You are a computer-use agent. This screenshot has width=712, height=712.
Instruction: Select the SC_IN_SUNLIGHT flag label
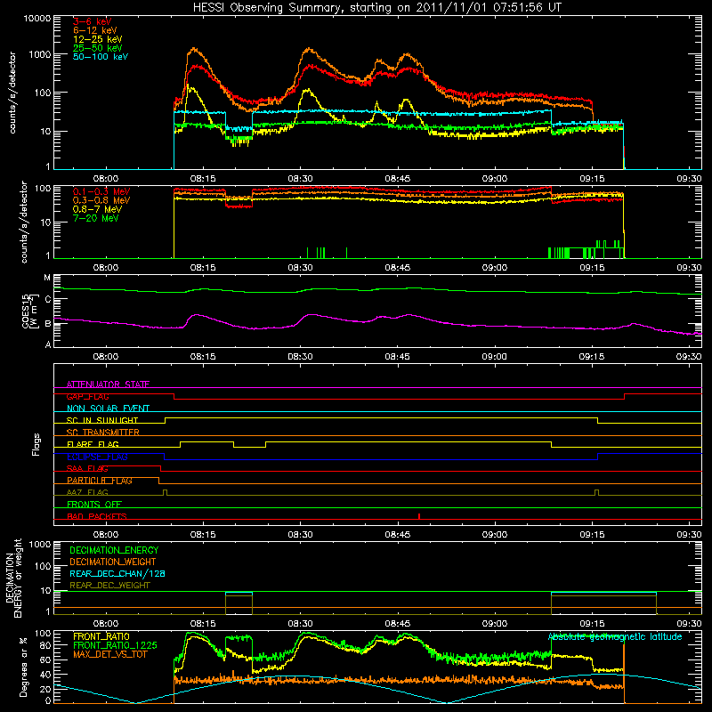click(102, 420)
